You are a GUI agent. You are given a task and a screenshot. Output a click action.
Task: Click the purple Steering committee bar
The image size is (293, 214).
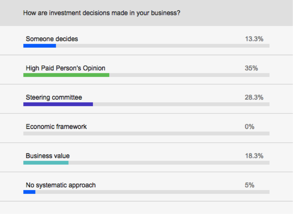coord(58,104)
